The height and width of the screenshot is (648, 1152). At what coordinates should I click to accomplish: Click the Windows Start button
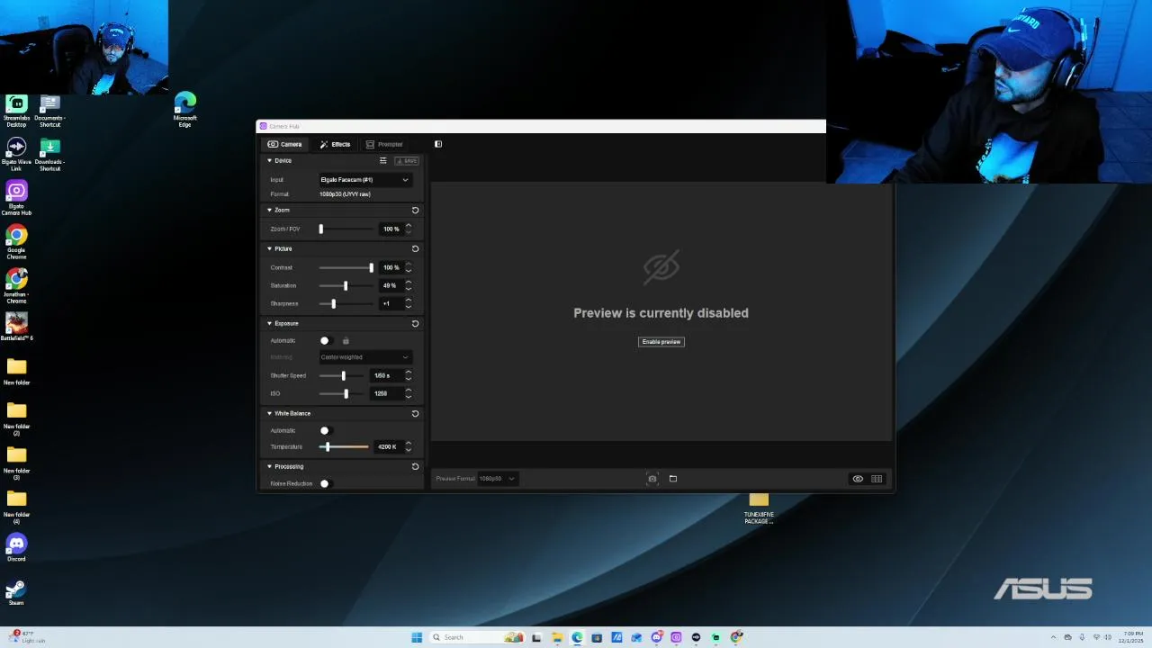click(x=417, y=637)
